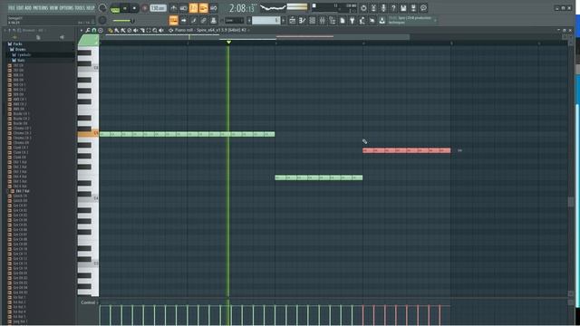The width and height of the screenshot is (580, 326).
Task: Select the Paint brush tool in piano roll
Action: click(117, 30)
